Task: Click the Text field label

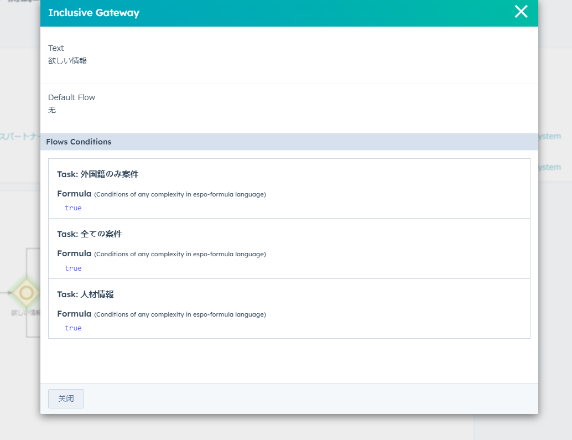Action: pos(56,48)
